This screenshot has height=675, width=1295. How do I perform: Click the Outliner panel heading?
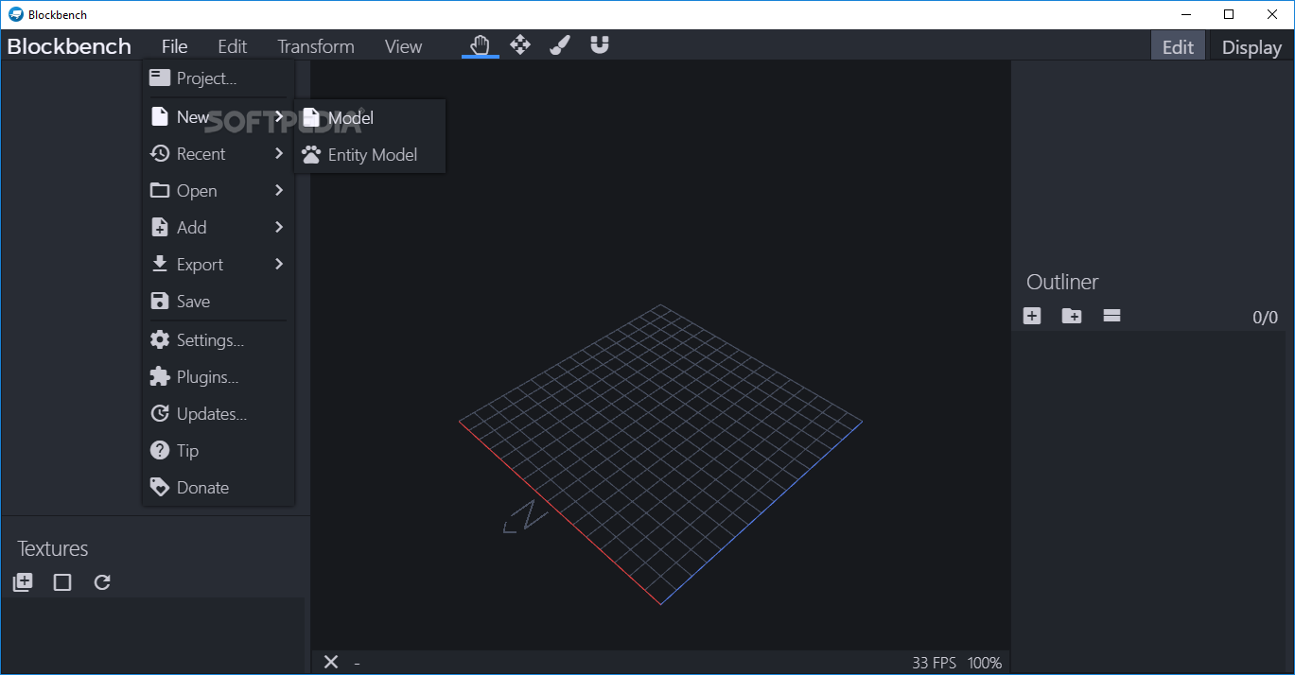1062,282
